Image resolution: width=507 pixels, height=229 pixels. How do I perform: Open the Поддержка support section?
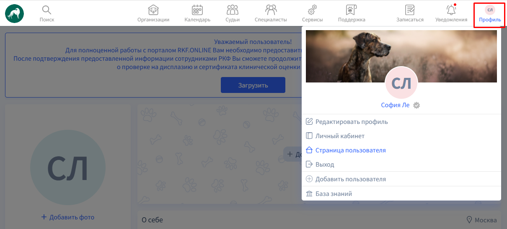click(x=352, y=13)
